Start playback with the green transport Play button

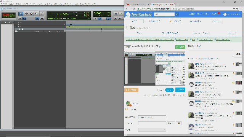121,14
